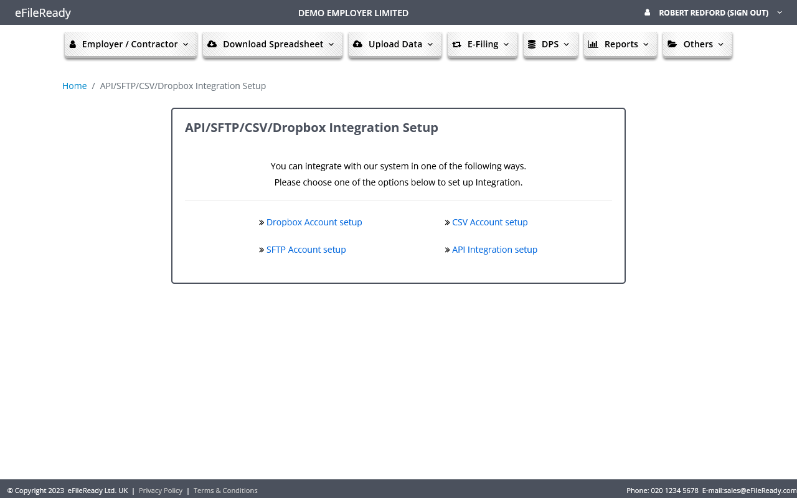Go to Home via breadcrumb
This screenshot has height=498, width=797.
tap(74, 86)
